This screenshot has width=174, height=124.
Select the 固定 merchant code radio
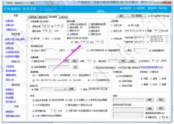(x=126, y=51)
